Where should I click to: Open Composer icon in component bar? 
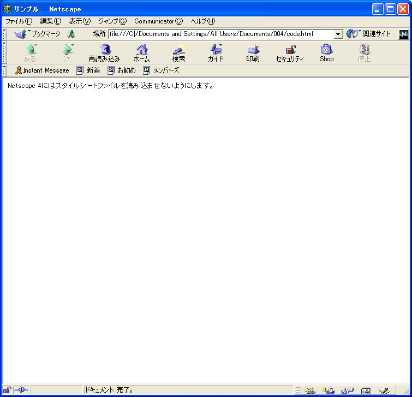pos(384,390)
